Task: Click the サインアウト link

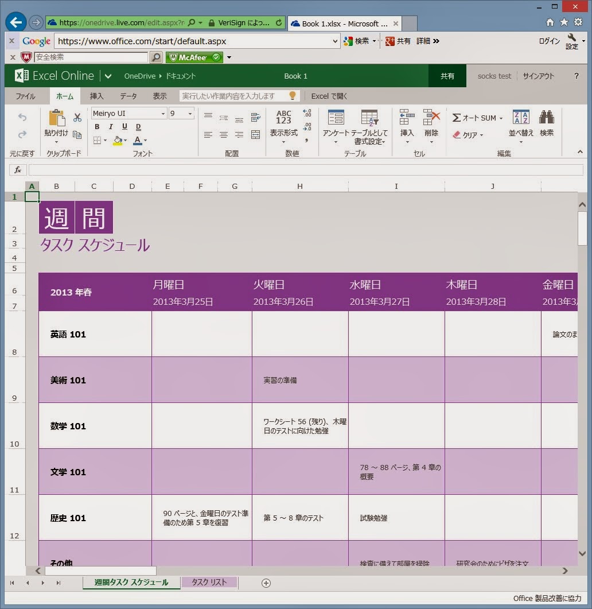Action: coord(538,76)
